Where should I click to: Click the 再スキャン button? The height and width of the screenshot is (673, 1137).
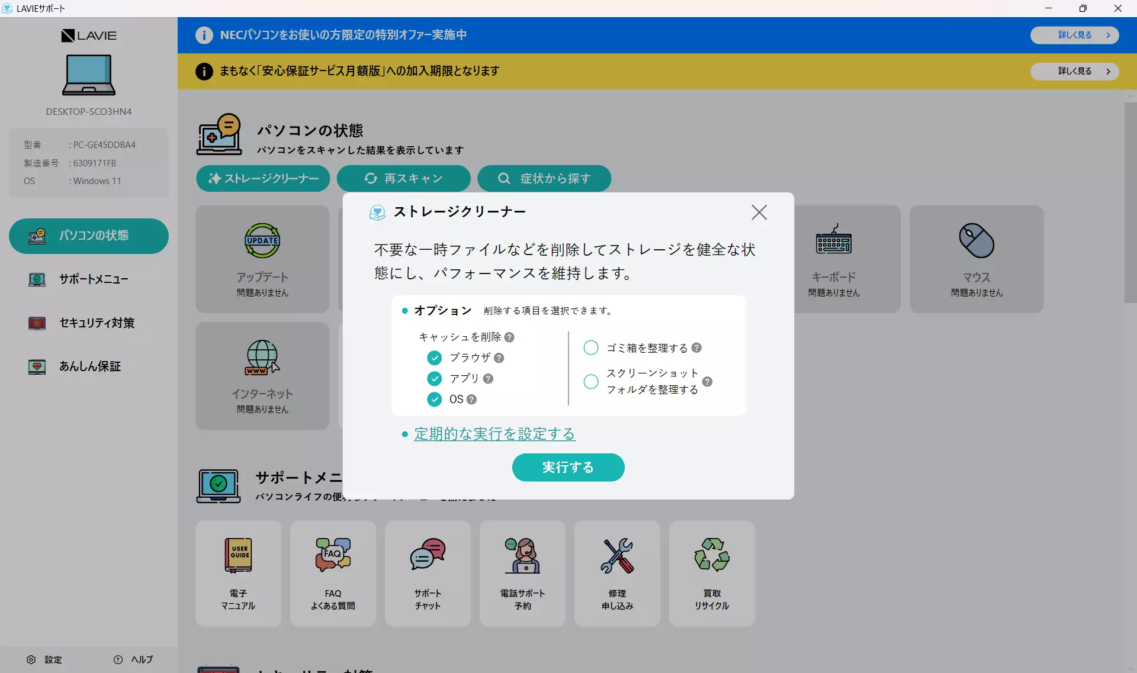point(403,178)
